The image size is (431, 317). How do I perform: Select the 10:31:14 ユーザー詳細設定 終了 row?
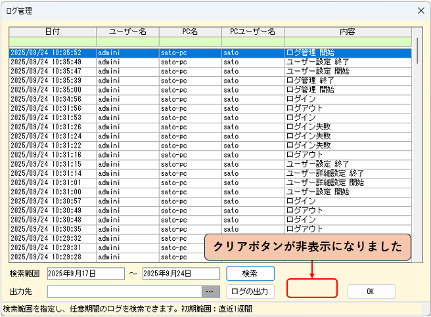click(197, 173)
